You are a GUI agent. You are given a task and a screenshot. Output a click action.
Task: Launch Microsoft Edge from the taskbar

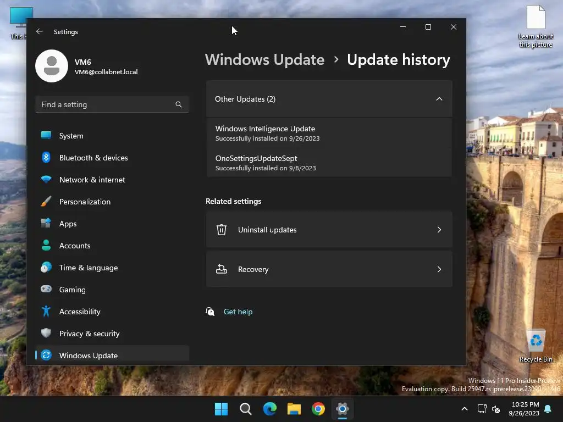coord(269,409)
